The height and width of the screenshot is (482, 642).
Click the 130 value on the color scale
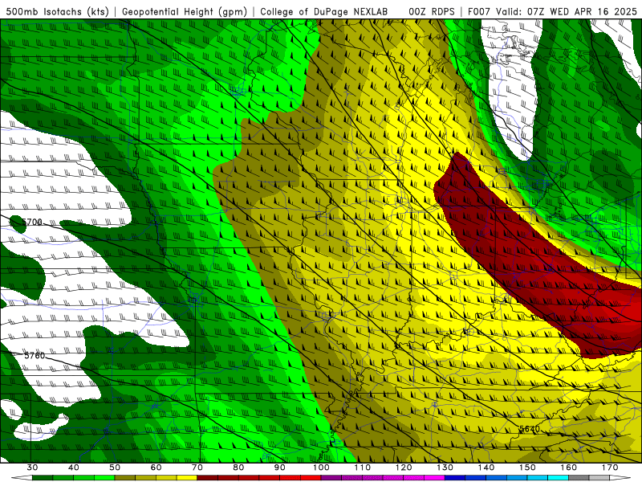click(x=445, y=468)
